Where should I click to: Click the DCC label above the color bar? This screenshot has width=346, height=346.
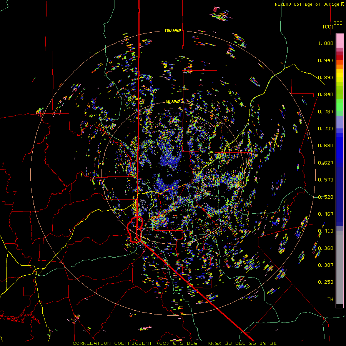(338, 23)
